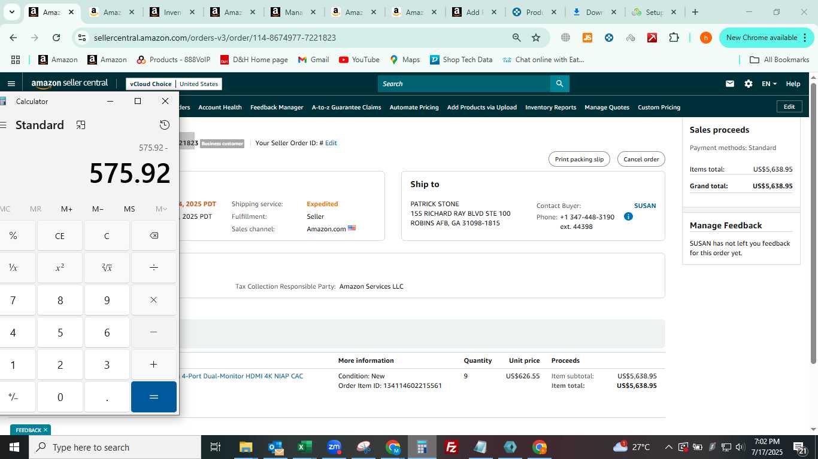The width and height of the screenshot is (818, 459).
Task: Click Cancel order button
Action: pos(641,159)
